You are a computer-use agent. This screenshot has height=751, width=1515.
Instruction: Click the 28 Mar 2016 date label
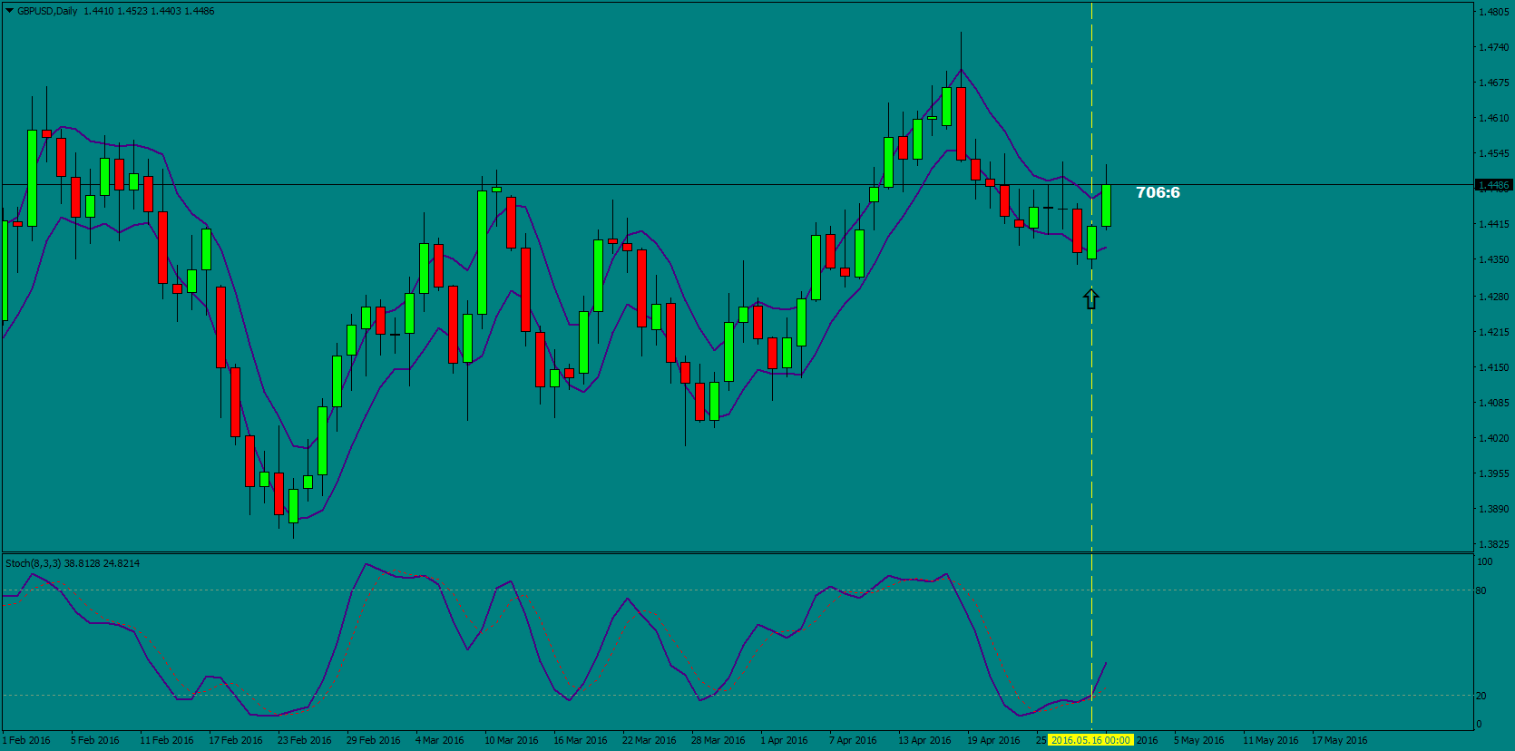(718, 740)
